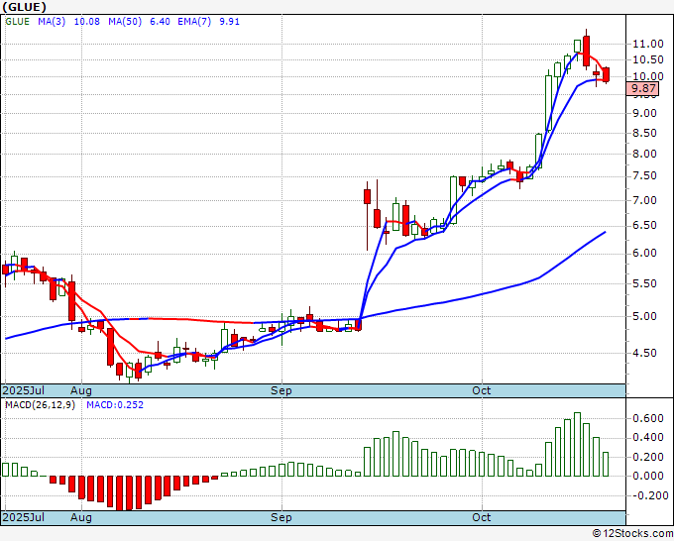Click the highest candlestick near 11.00

click(x=587, y=51)
